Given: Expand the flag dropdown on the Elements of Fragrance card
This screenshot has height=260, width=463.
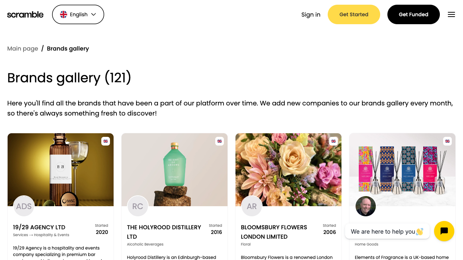Looking at the screenshot, I should click(447, 141).
